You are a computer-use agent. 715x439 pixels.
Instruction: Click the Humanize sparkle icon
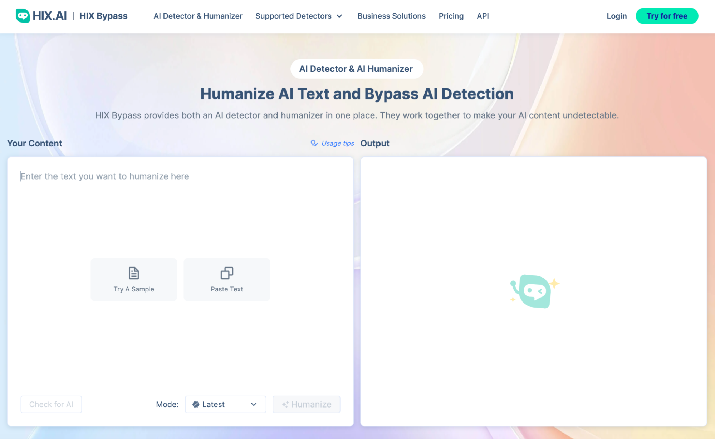[x=285, y=404]
